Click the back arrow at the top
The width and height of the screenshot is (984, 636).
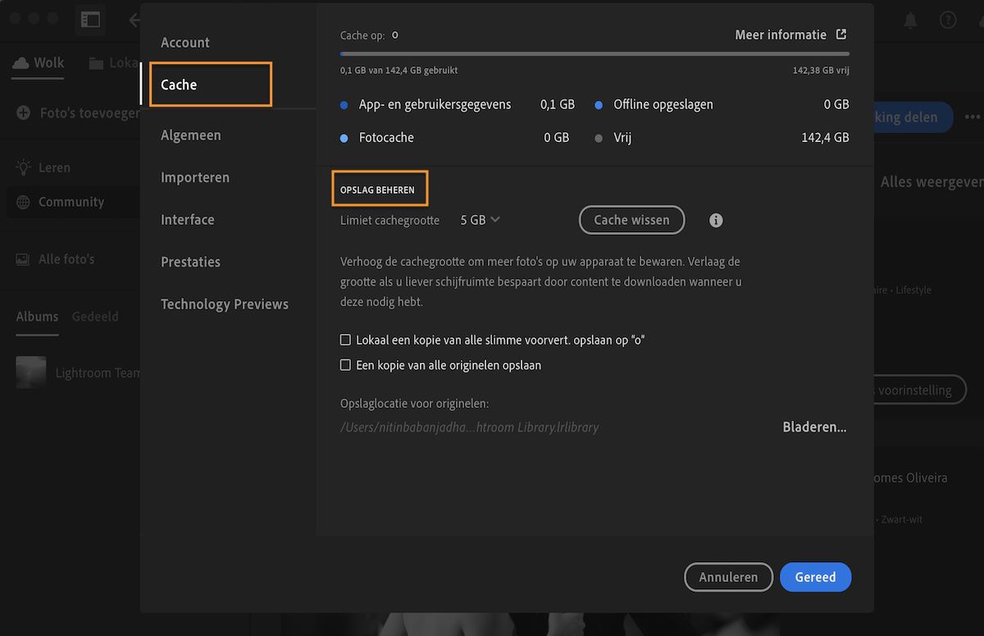(134, 20)
